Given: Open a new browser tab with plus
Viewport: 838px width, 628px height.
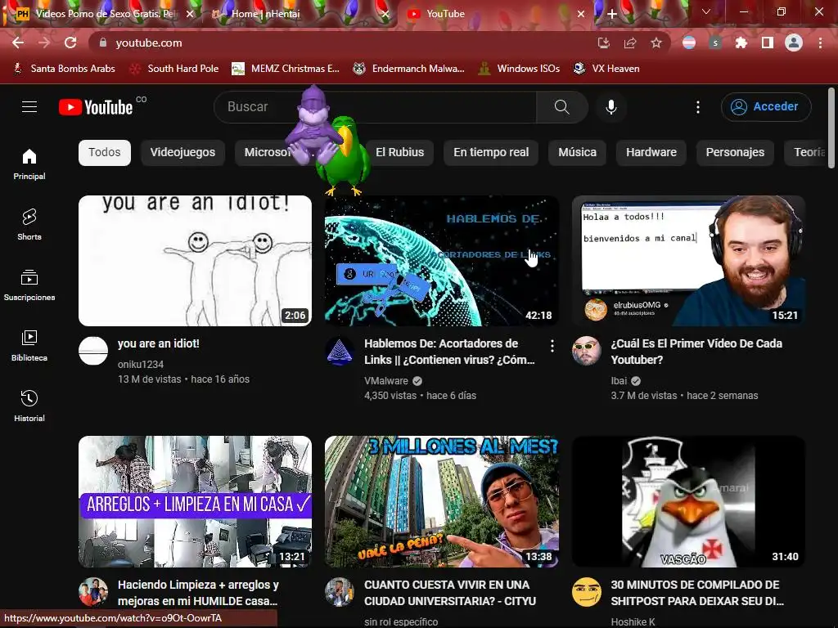Looking at the screenshot, I should click(x=612, y=14).
